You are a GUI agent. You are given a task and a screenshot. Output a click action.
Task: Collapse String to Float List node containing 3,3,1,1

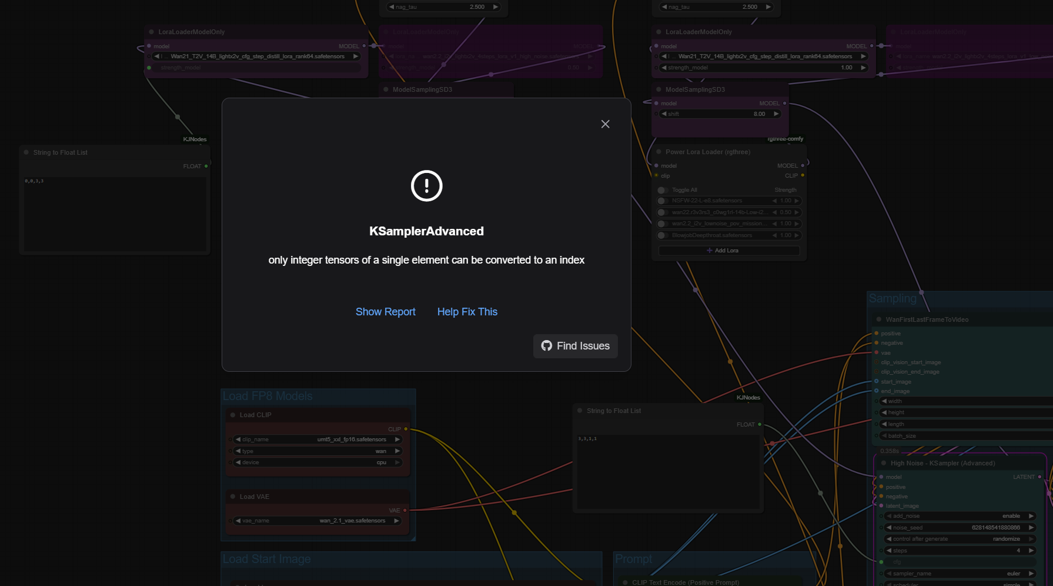[580, 411]
